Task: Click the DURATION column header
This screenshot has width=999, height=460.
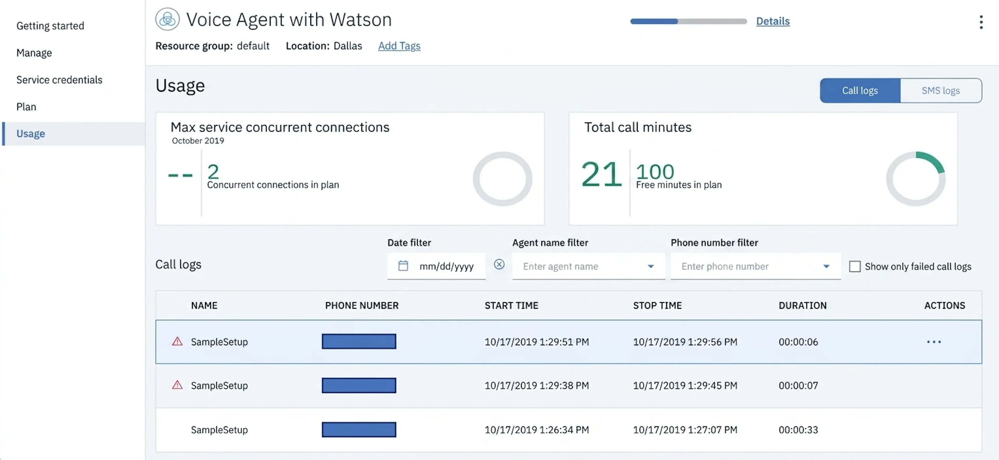Action: (802, 305)
